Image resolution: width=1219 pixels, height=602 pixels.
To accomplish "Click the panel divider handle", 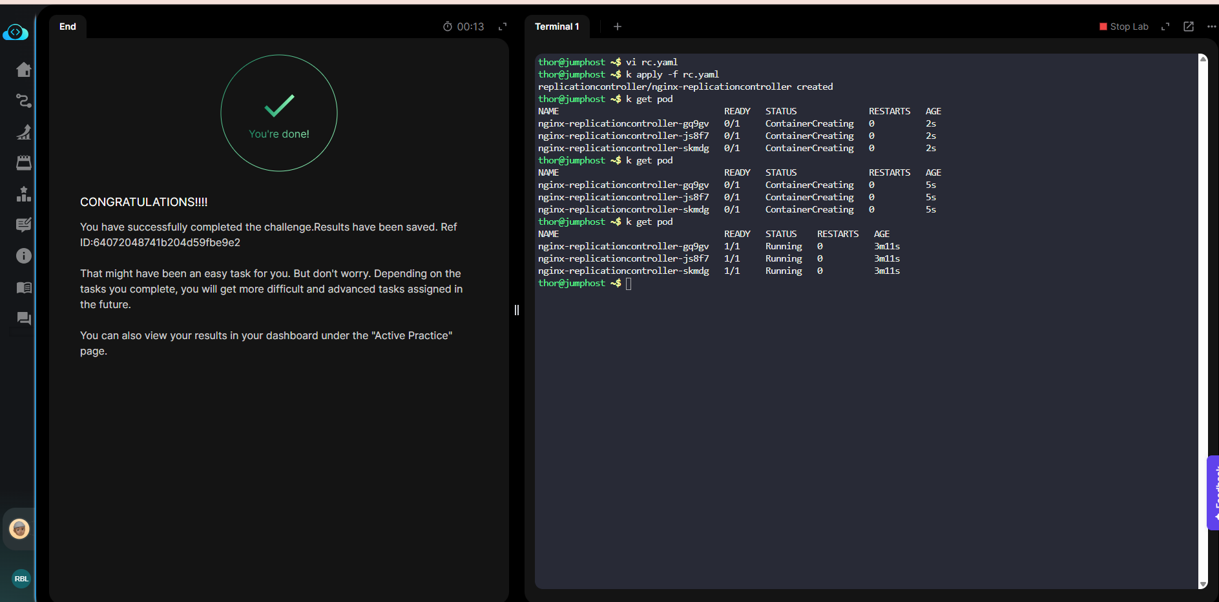I will (517, 310).
